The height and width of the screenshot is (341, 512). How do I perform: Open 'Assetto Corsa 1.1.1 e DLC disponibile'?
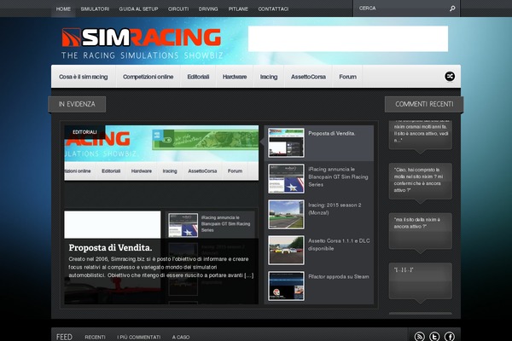click(x=339, y=245)
